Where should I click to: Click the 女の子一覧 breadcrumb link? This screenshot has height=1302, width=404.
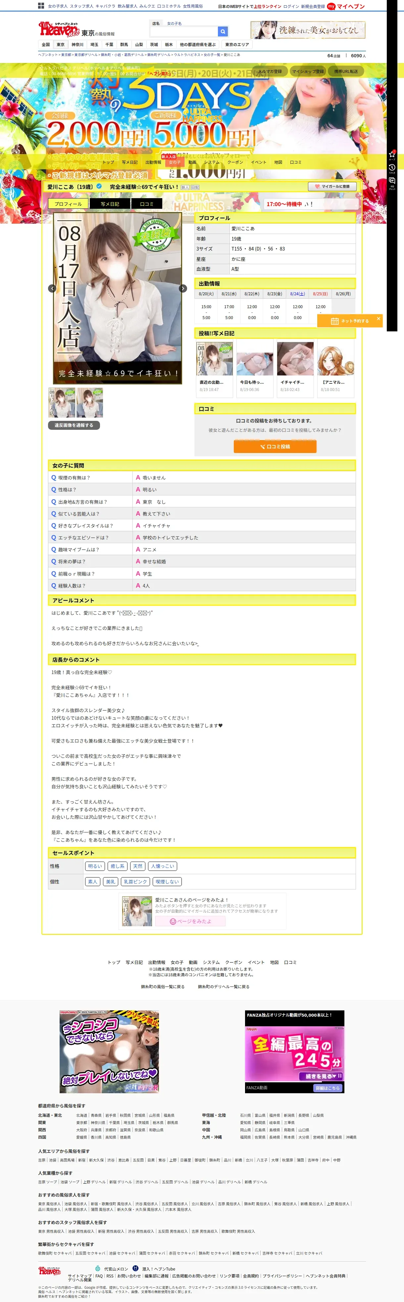(x=212, y=55)
